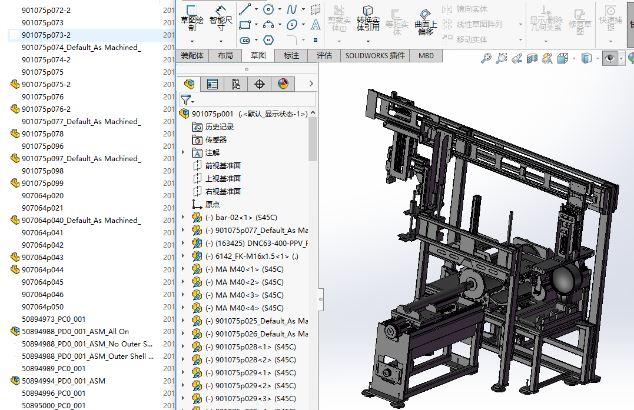Choose the Offset on Surface (曲面上偏移) tool
Viewport: 634px width, 410px height.
[x=426, y=22]
